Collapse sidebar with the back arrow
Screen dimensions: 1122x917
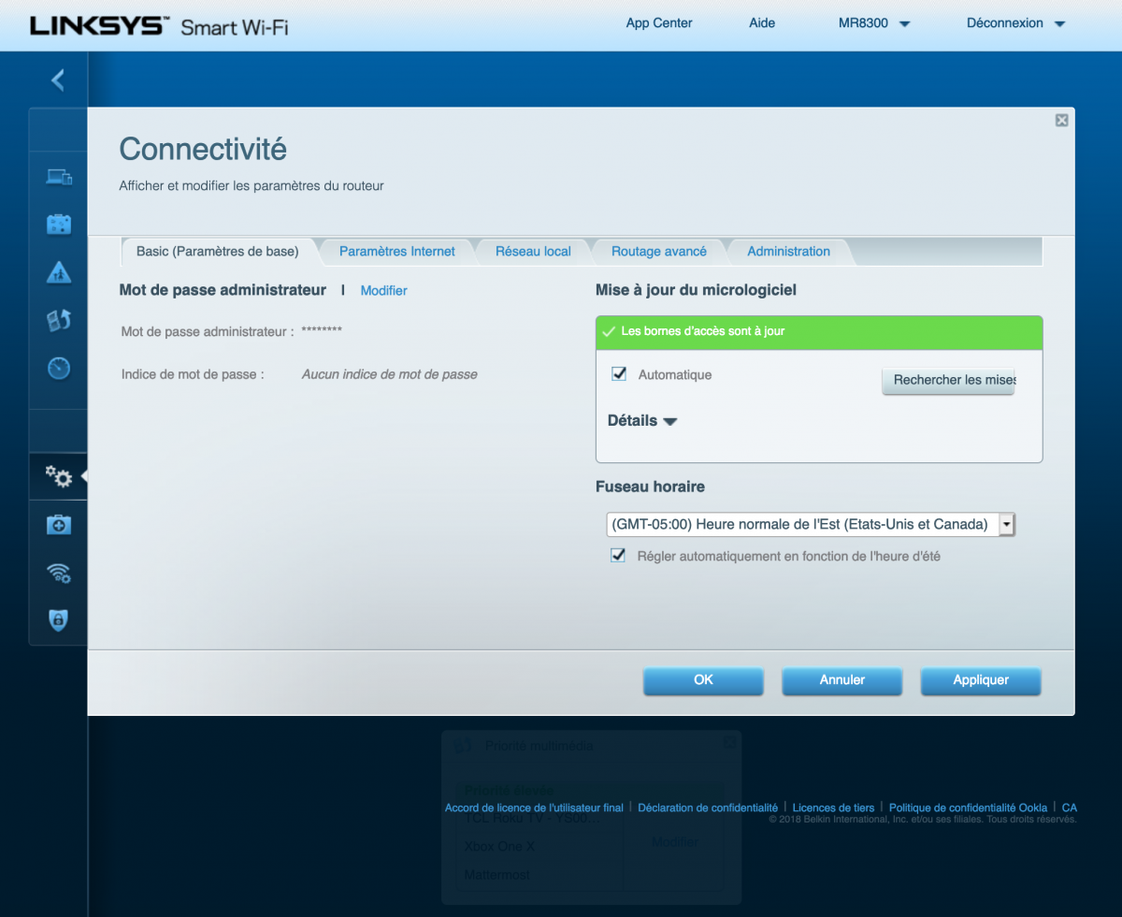pyautogui.click(x=58, y=80)
